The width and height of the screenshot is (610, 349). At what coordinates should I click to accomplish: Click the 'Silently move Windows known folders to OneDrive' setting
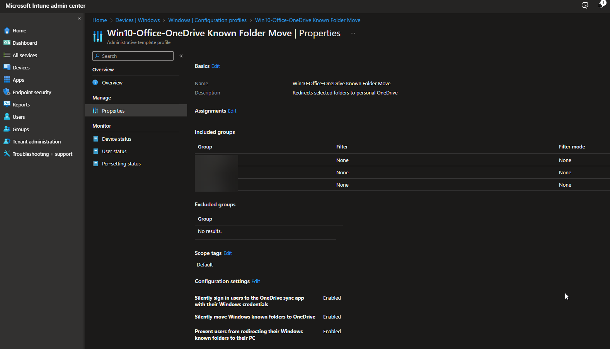pos(255,317)
